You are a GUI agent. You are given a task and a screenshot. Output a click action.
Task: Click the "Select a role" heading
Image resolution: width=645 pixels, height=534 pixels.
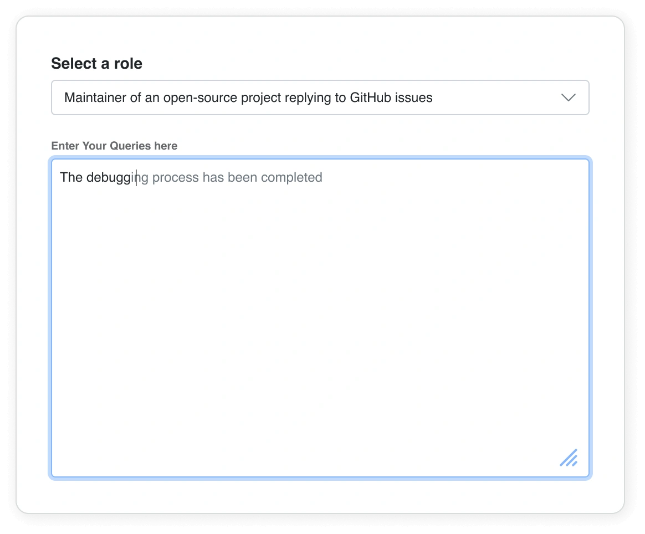(x=96, y=64)
